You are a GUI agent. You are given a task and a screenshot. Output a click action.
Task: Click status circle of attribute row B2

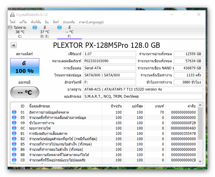[14, 139]
